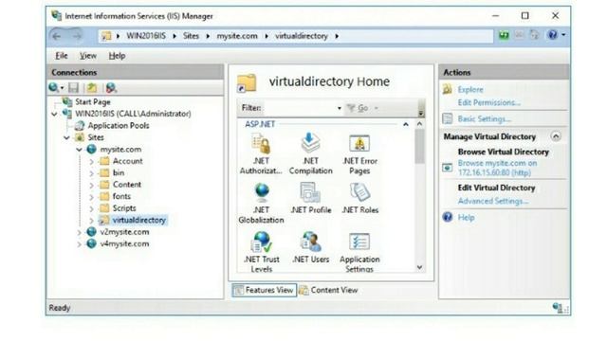Expand the v4mysite.com site node
This screenshot has height=341, width=607.
point(79,244)
